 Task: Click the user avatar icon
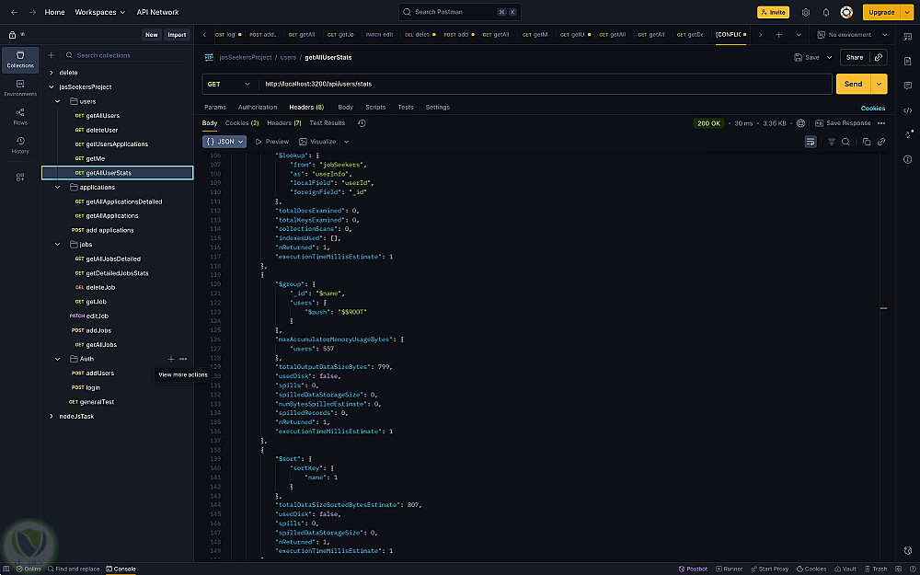(x=846, y=12)
